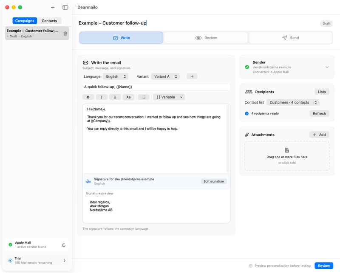Click the email body scrollbar
Viewport: 340px width, 273px height.
228,139
